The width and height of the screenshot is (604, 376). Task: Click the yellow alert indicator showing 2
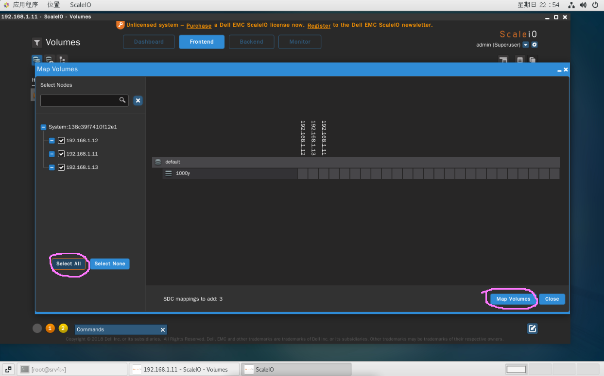click(63, 328)
